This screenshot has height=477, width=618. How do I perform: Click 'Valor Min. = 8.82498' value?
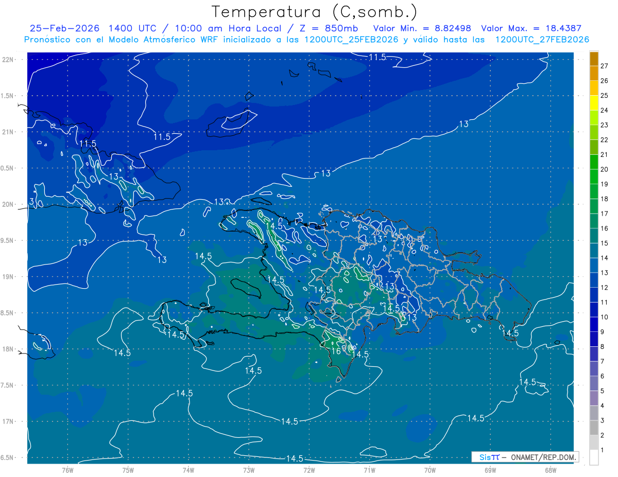[x=422, y=28]
